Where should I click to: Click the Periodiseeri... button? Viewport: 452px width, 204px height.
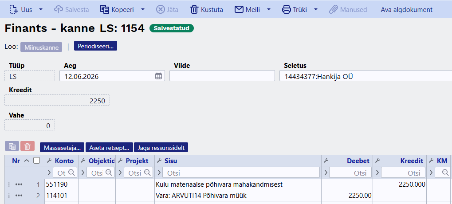click(95, 46)
